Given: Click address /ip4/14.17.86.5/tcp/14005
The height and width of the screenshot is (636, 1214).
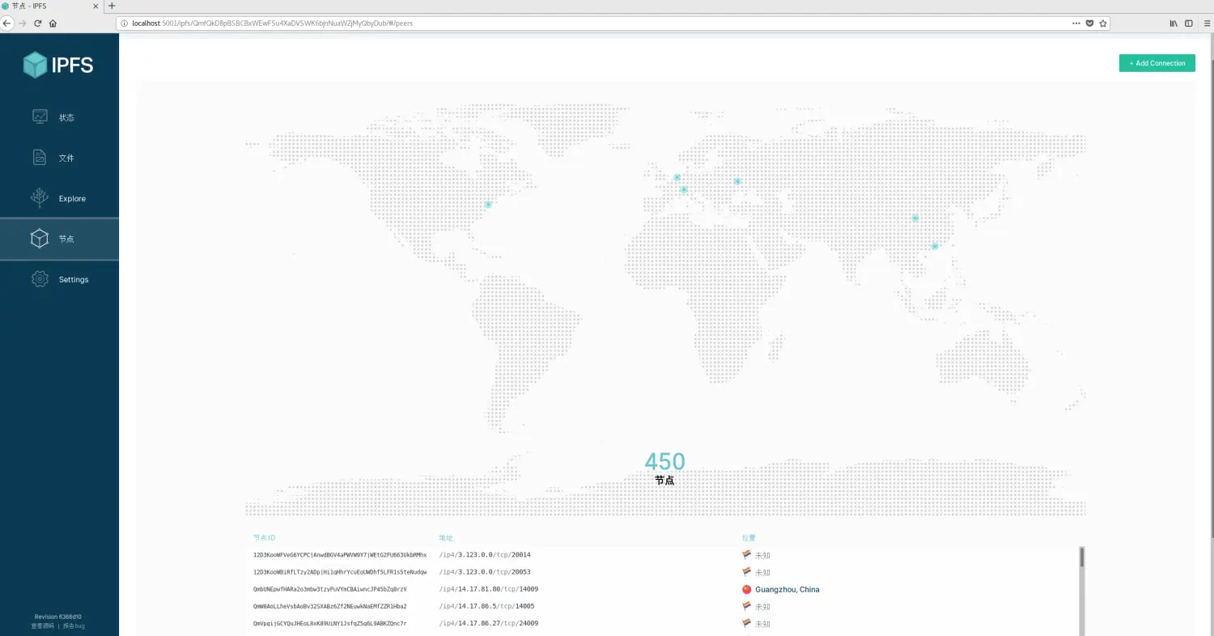Looking at the screenshot, I should [486, 606].
